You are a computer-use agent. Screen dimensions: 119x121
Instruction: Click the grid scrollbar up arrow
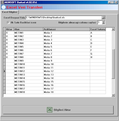tap(113, 29)
